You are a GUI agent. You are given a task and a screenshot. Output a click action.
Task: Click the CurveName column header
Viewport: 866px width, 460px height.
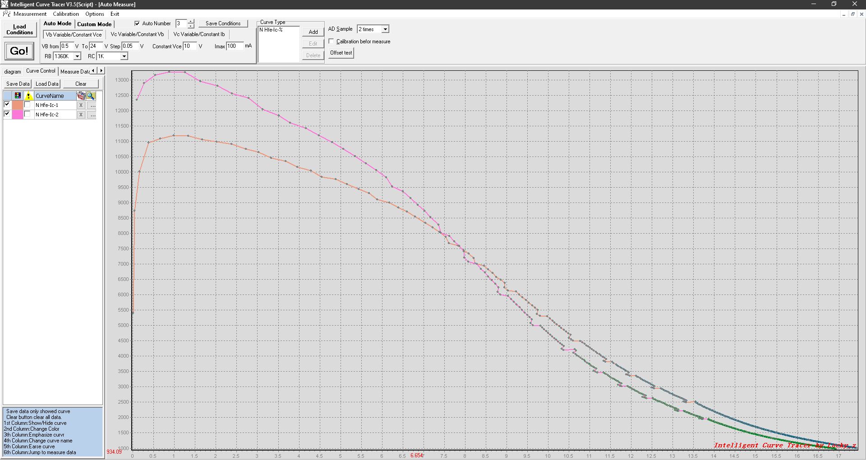coord(55,96)
